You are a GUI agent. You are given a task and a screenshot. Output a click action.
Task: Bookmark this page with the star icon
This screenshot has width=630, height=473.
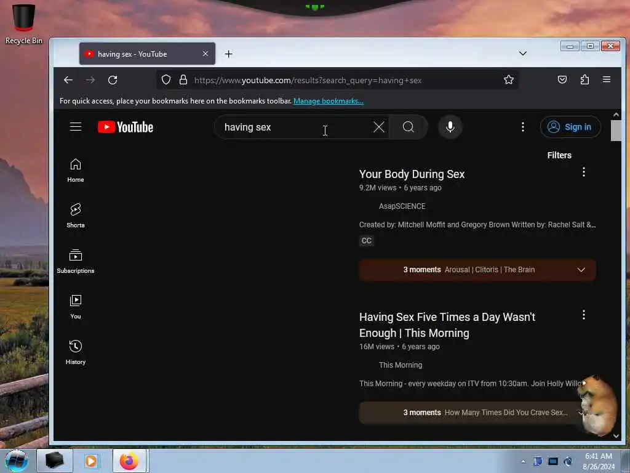(x=509, y=79)
